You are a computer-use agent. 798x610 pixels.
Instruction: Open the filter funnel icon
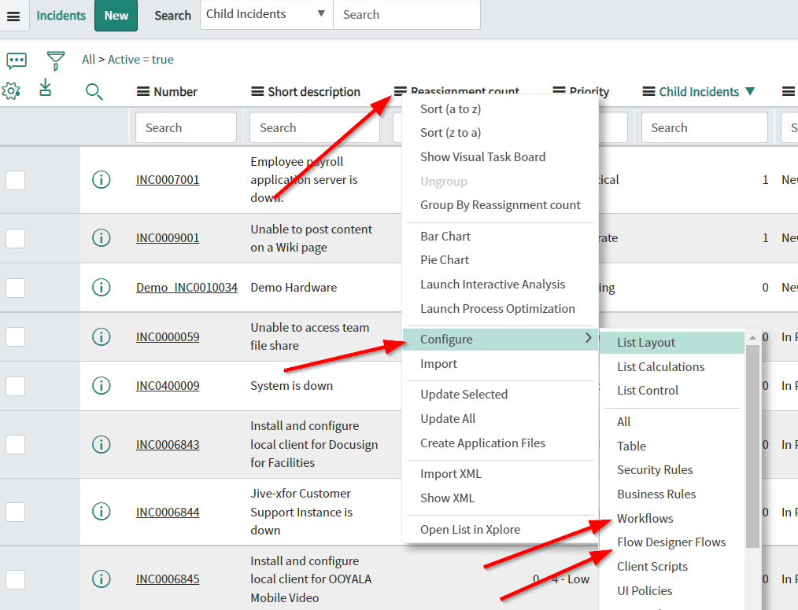pyautogui.click(x=56, y=61)
